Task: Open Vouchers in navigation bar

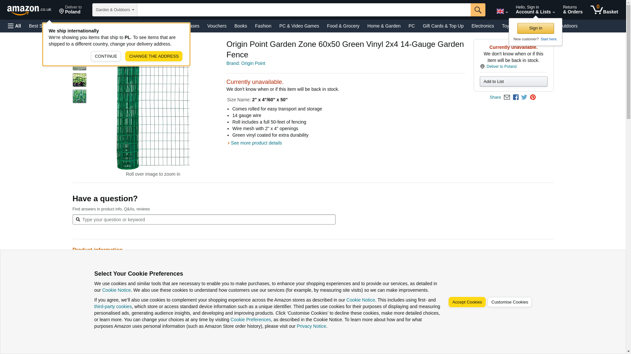Action: point(217,26)
